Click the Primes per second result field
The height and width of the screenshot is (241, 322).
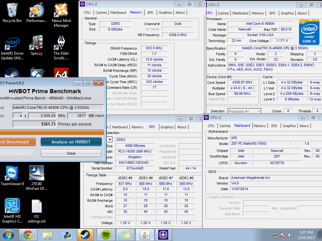[x=35, y=124]
